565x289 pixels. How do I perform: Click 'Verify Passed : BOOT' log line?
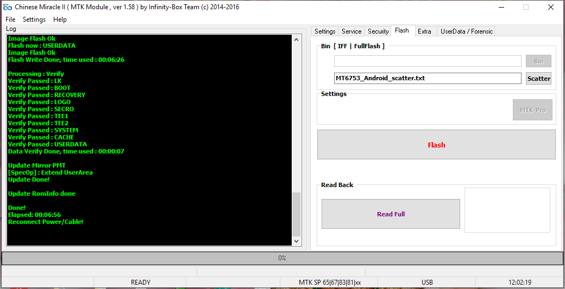coord(39,88)
